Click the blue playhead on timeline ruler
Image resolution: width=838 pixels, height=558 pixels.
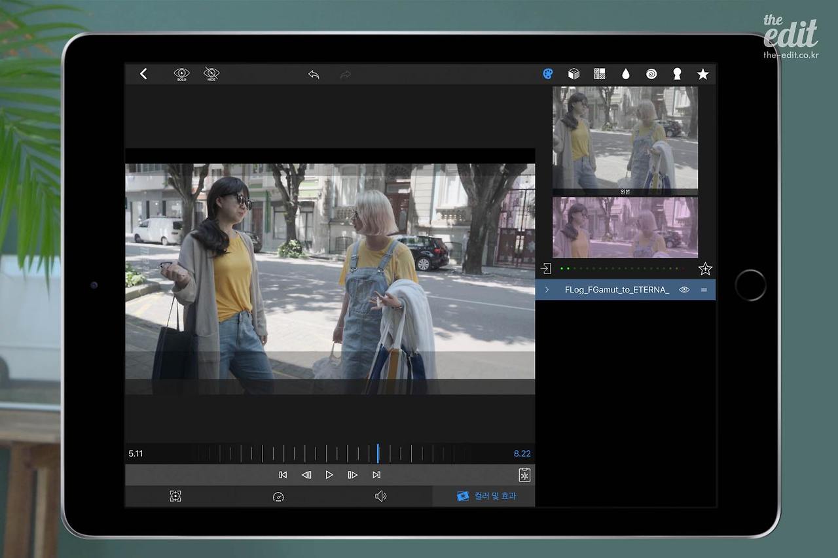378,453
